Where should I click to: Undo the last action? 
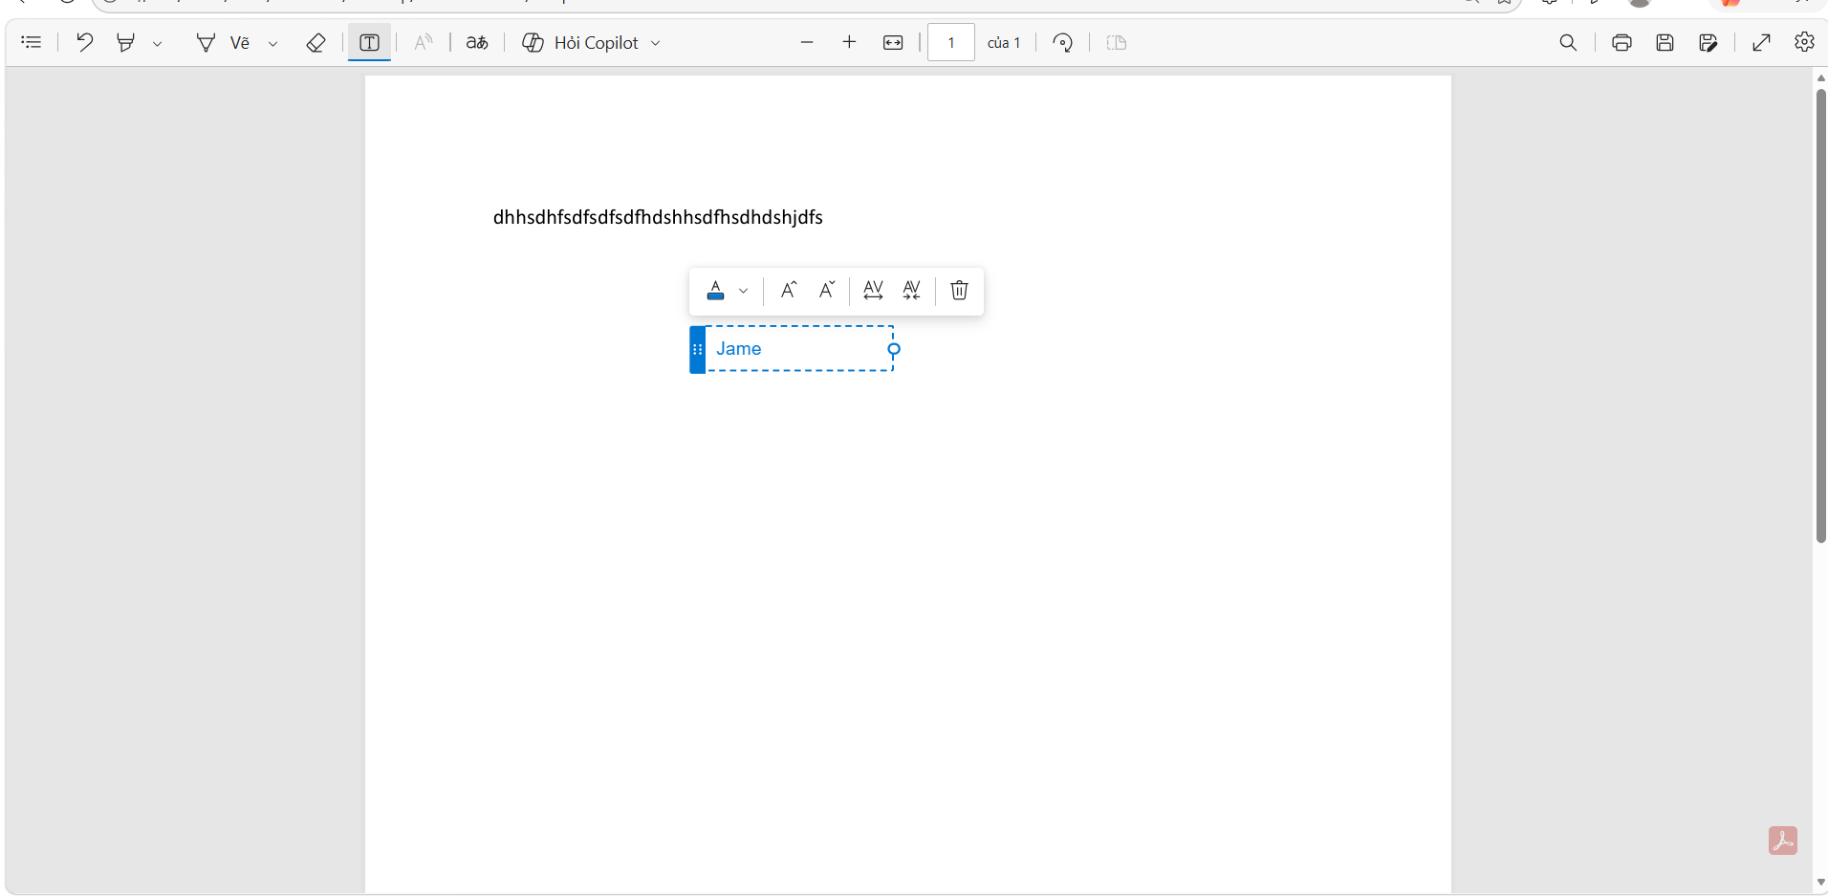pos(84,42)
